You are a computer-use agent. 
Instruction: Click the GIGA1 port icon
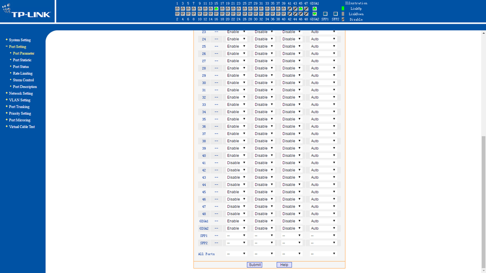point(314,9)
